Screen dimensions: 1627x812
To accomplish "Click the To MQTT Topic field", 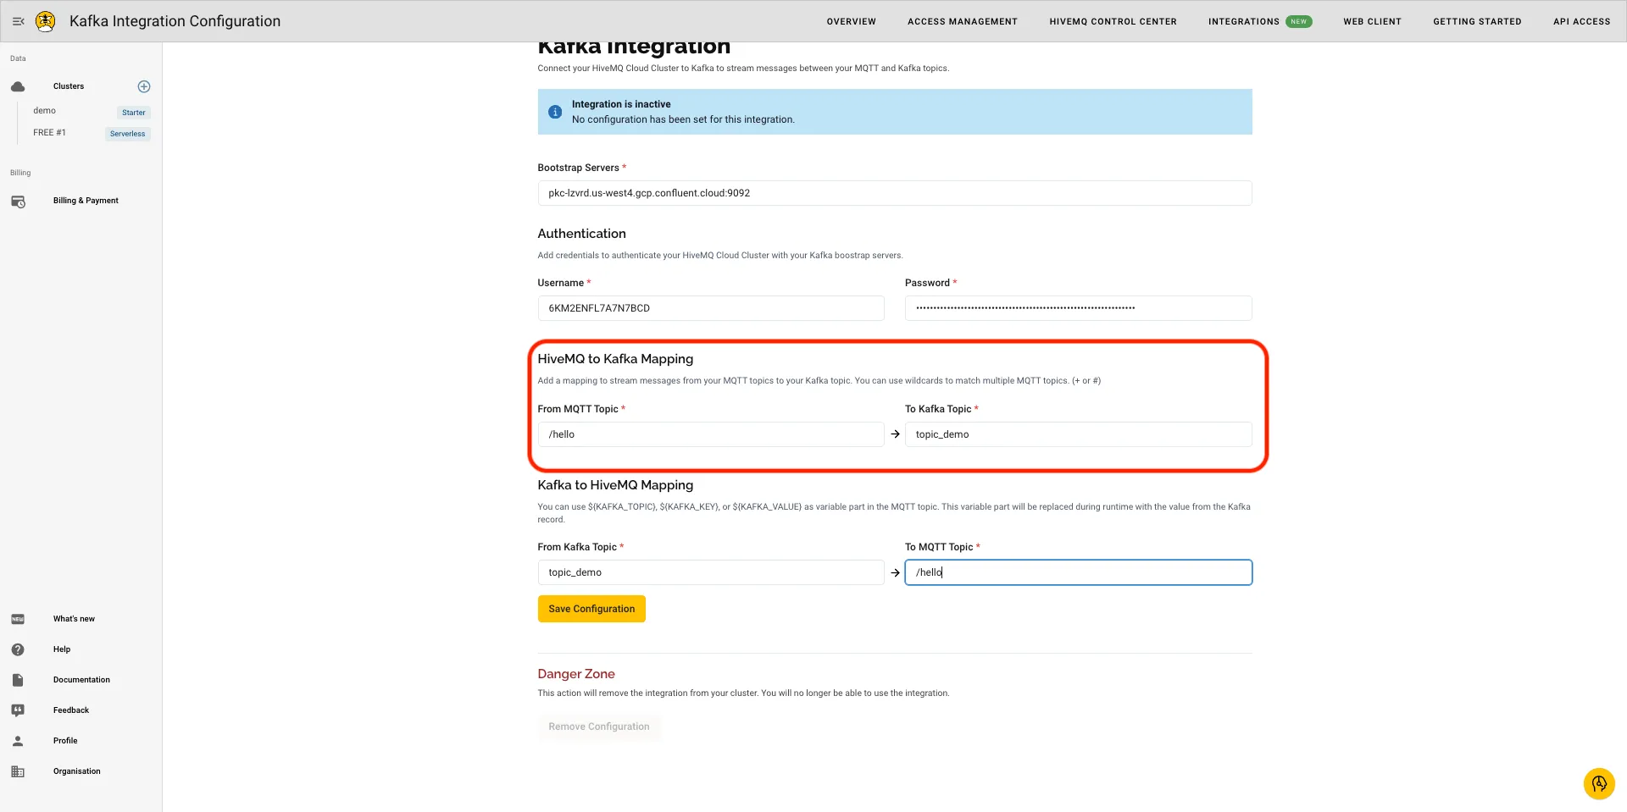I will pyautogui.click(x=1079, y=572).
